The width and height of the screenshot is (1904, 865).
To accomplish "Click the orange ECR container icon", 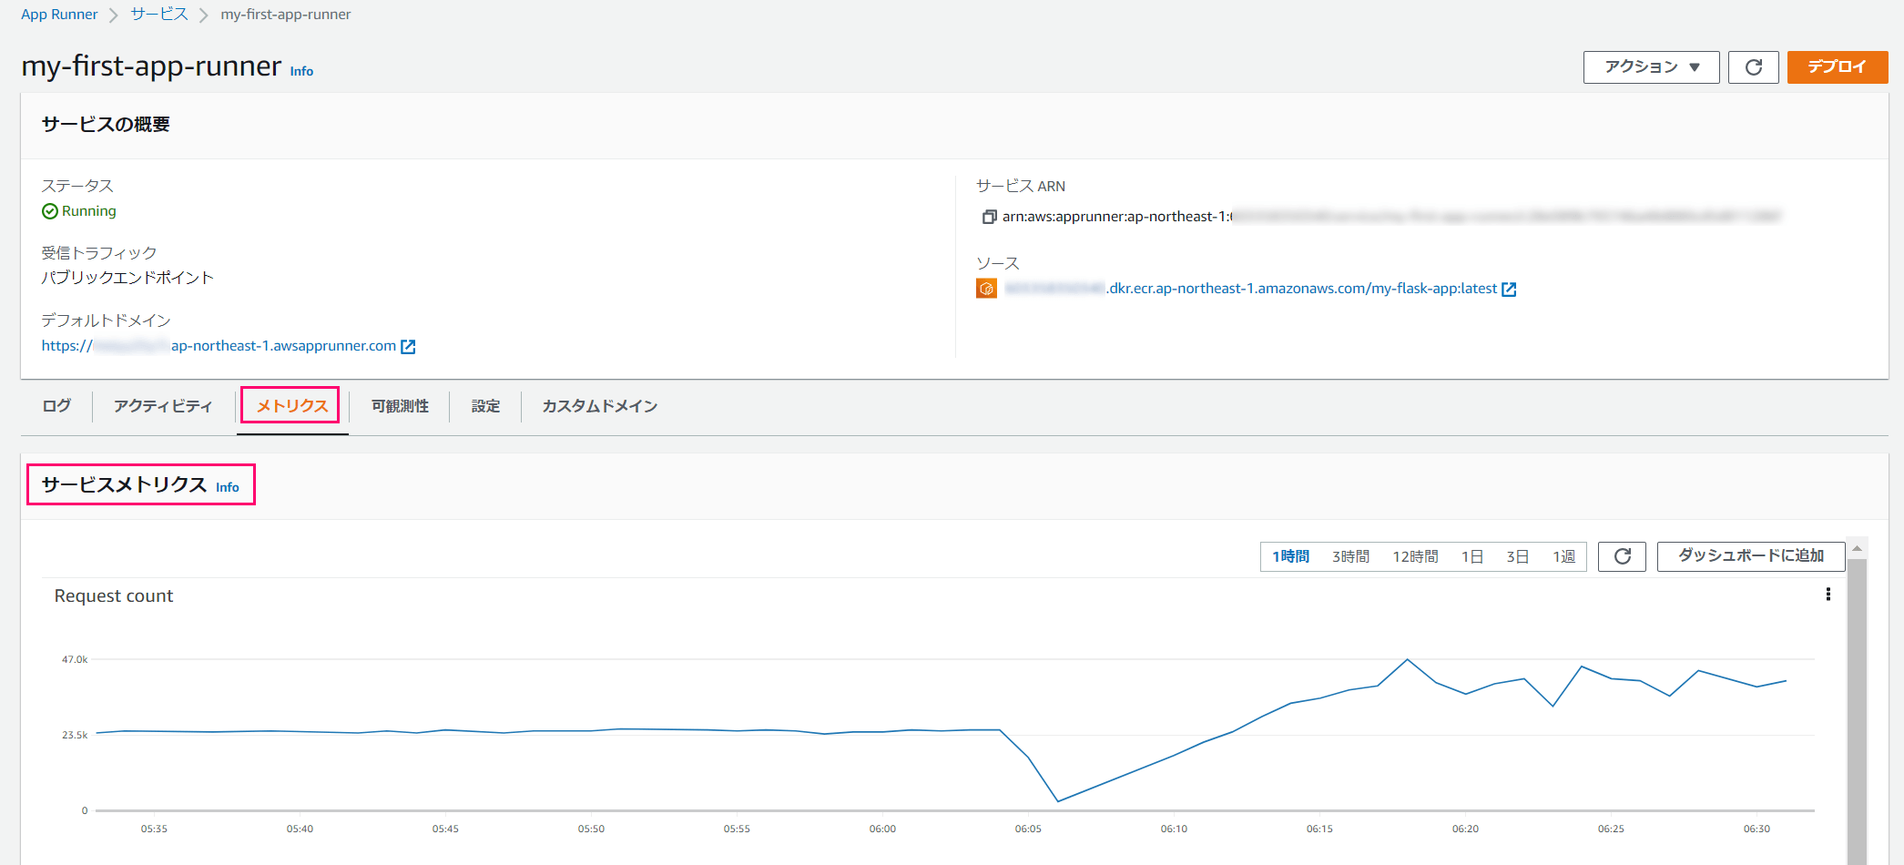I will pyautogui.click(x=986, y=289).
